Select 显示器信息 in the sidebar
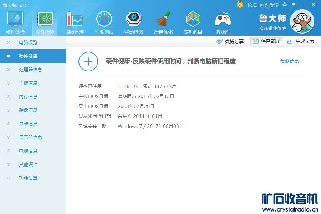Screen dimensions: 321x214 point(33,137)
